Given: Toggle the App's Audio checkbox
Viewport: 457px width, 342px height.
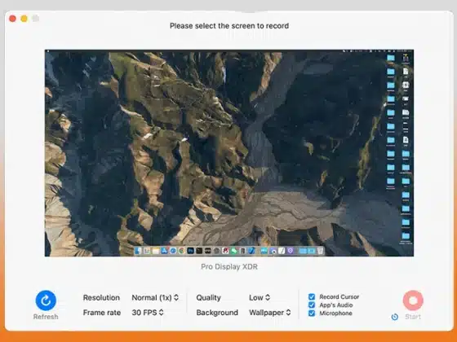Looking at the screenshot, I should point(312,305).
